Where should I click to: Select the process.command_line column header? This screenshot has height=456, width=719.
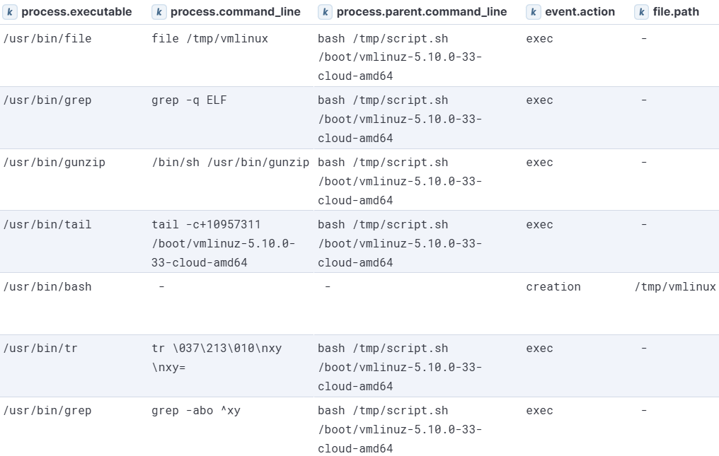click(235, 12)
